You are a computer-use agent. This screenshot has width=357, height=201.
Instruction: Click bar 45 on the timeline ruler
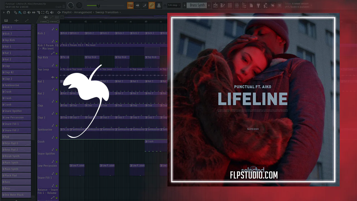[x=86, y=21]
